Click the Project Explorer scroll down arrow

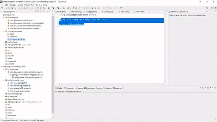coord(53,117)
